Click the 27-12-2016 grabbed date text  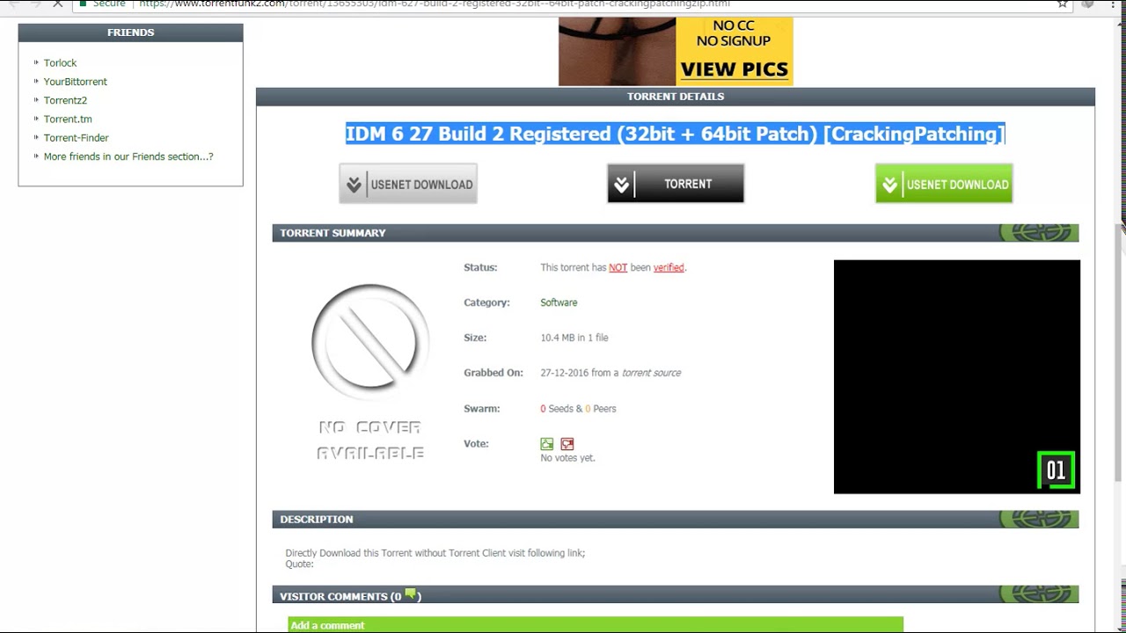(x=565, y=373)
